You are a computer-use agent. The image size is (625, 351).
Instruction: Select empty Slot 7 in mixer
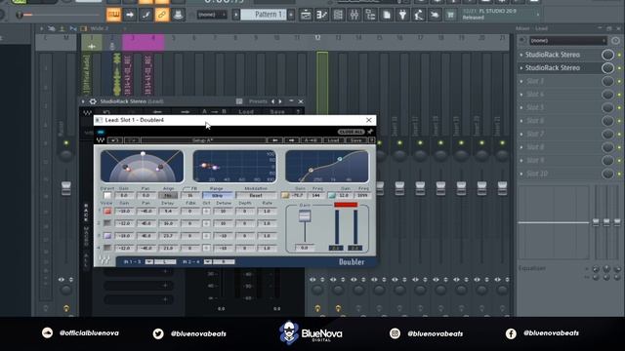[535, 134]
